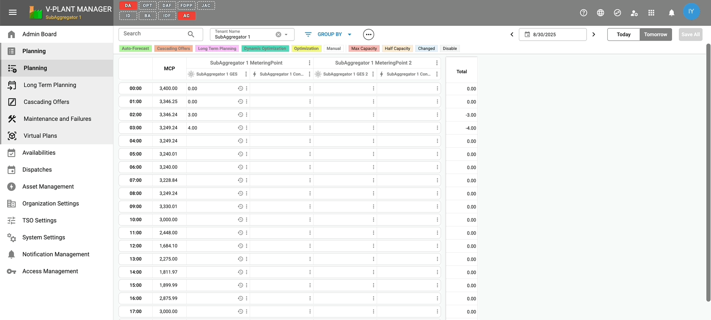Image resolution: width=711 pixels, height=320 pixels.
Task: Go to Maintenance and Failures page
Action: pyautogui.click(x=57, y=119)
